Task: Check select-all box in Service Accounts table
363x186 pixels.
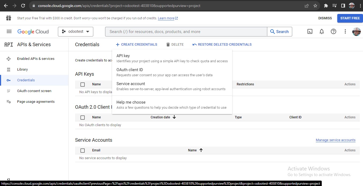Action: [83, 150]
